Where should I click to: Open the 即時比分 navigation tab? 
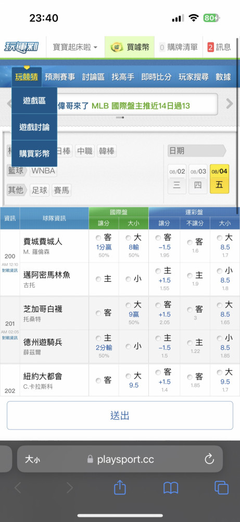[156, 77]
